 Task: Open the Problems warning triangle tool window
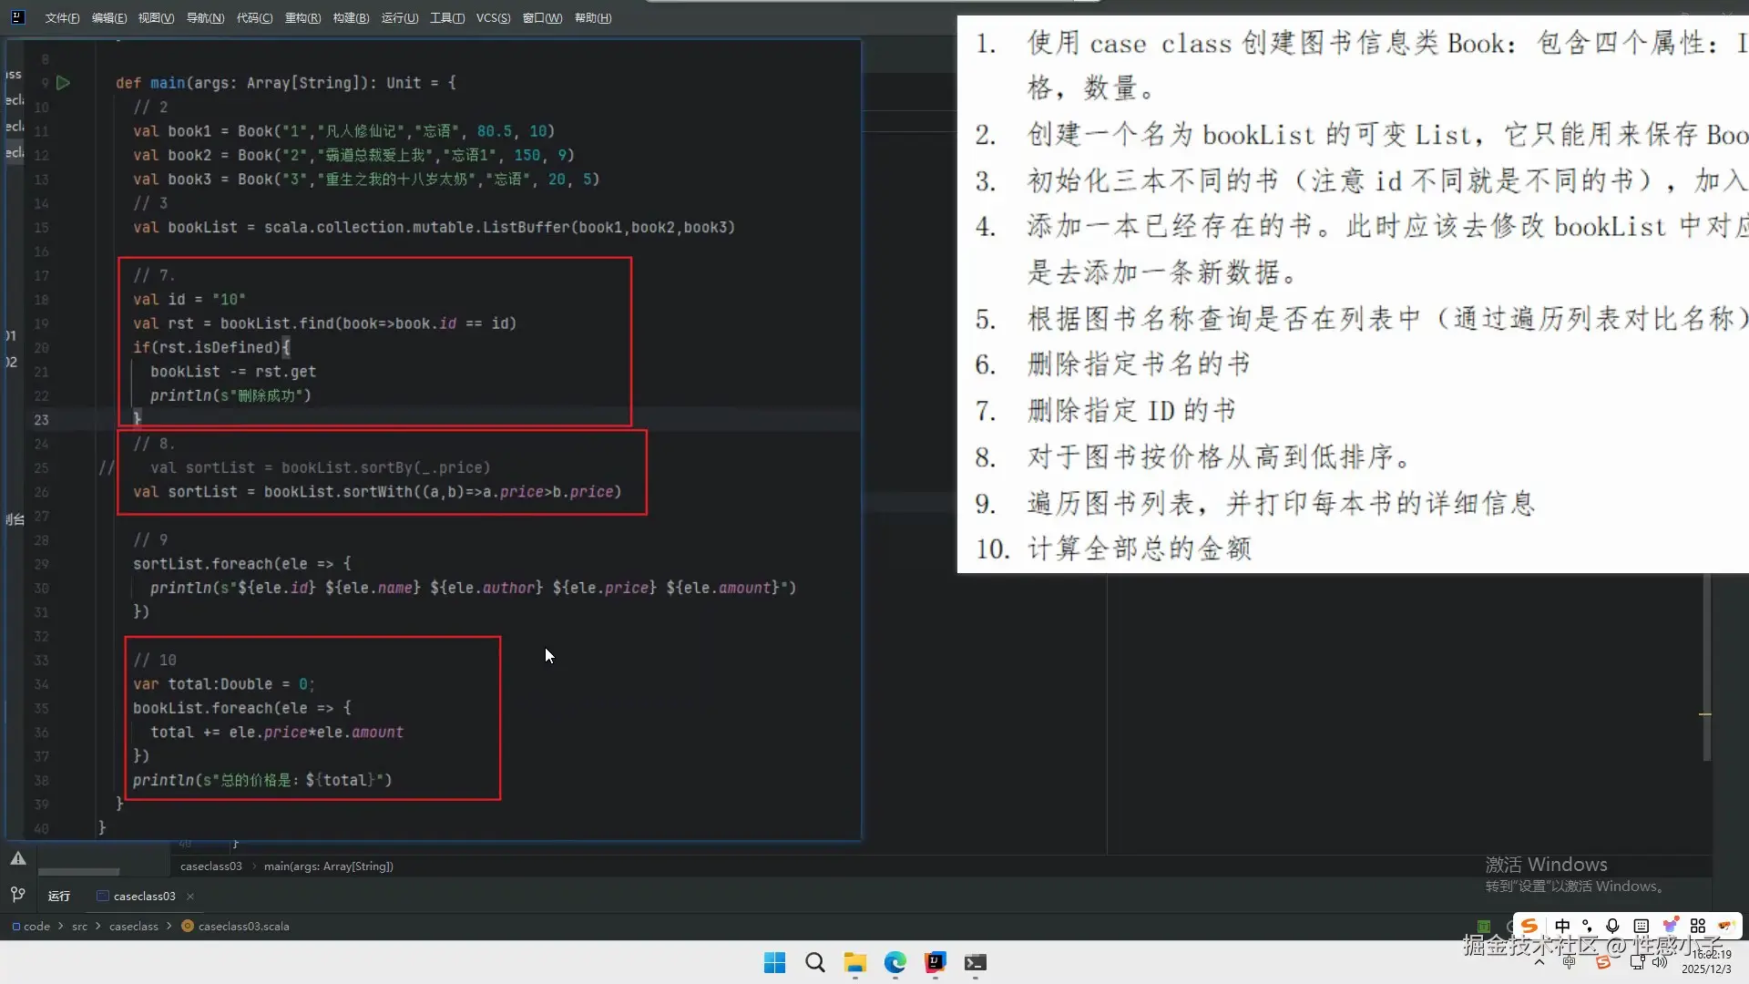17,858
